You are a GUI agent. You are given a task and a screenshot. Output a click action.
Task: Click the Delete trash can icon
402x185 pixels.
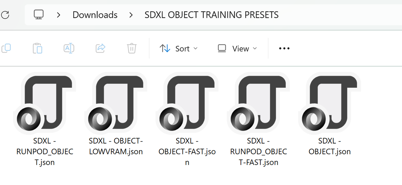point(132,49)
